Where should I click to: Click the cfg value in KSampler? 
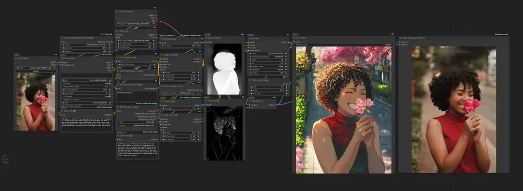pyautogui.click(x=268, y=63)
